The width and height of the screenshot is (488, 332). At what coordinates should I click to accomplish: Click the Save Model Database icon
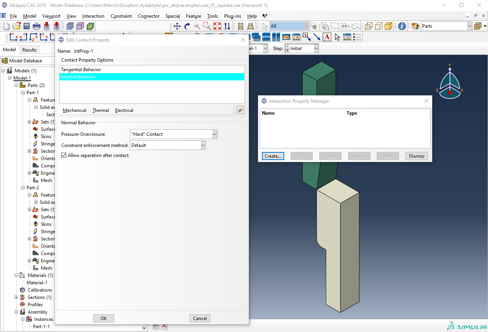[x=27, y=26]
